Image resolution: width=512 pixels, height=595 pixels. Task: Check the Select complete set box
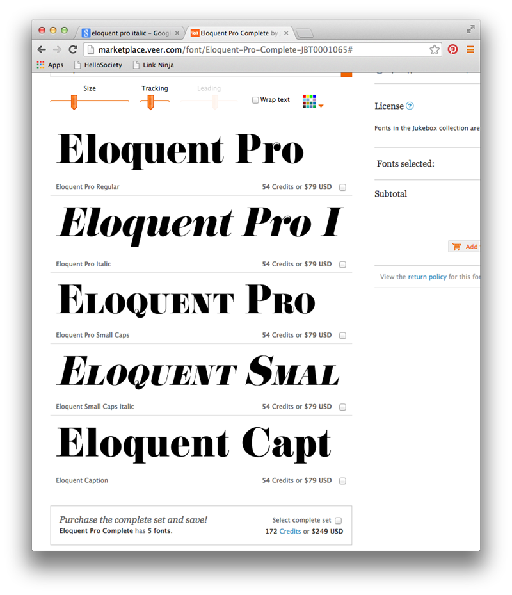pos(339,520)
